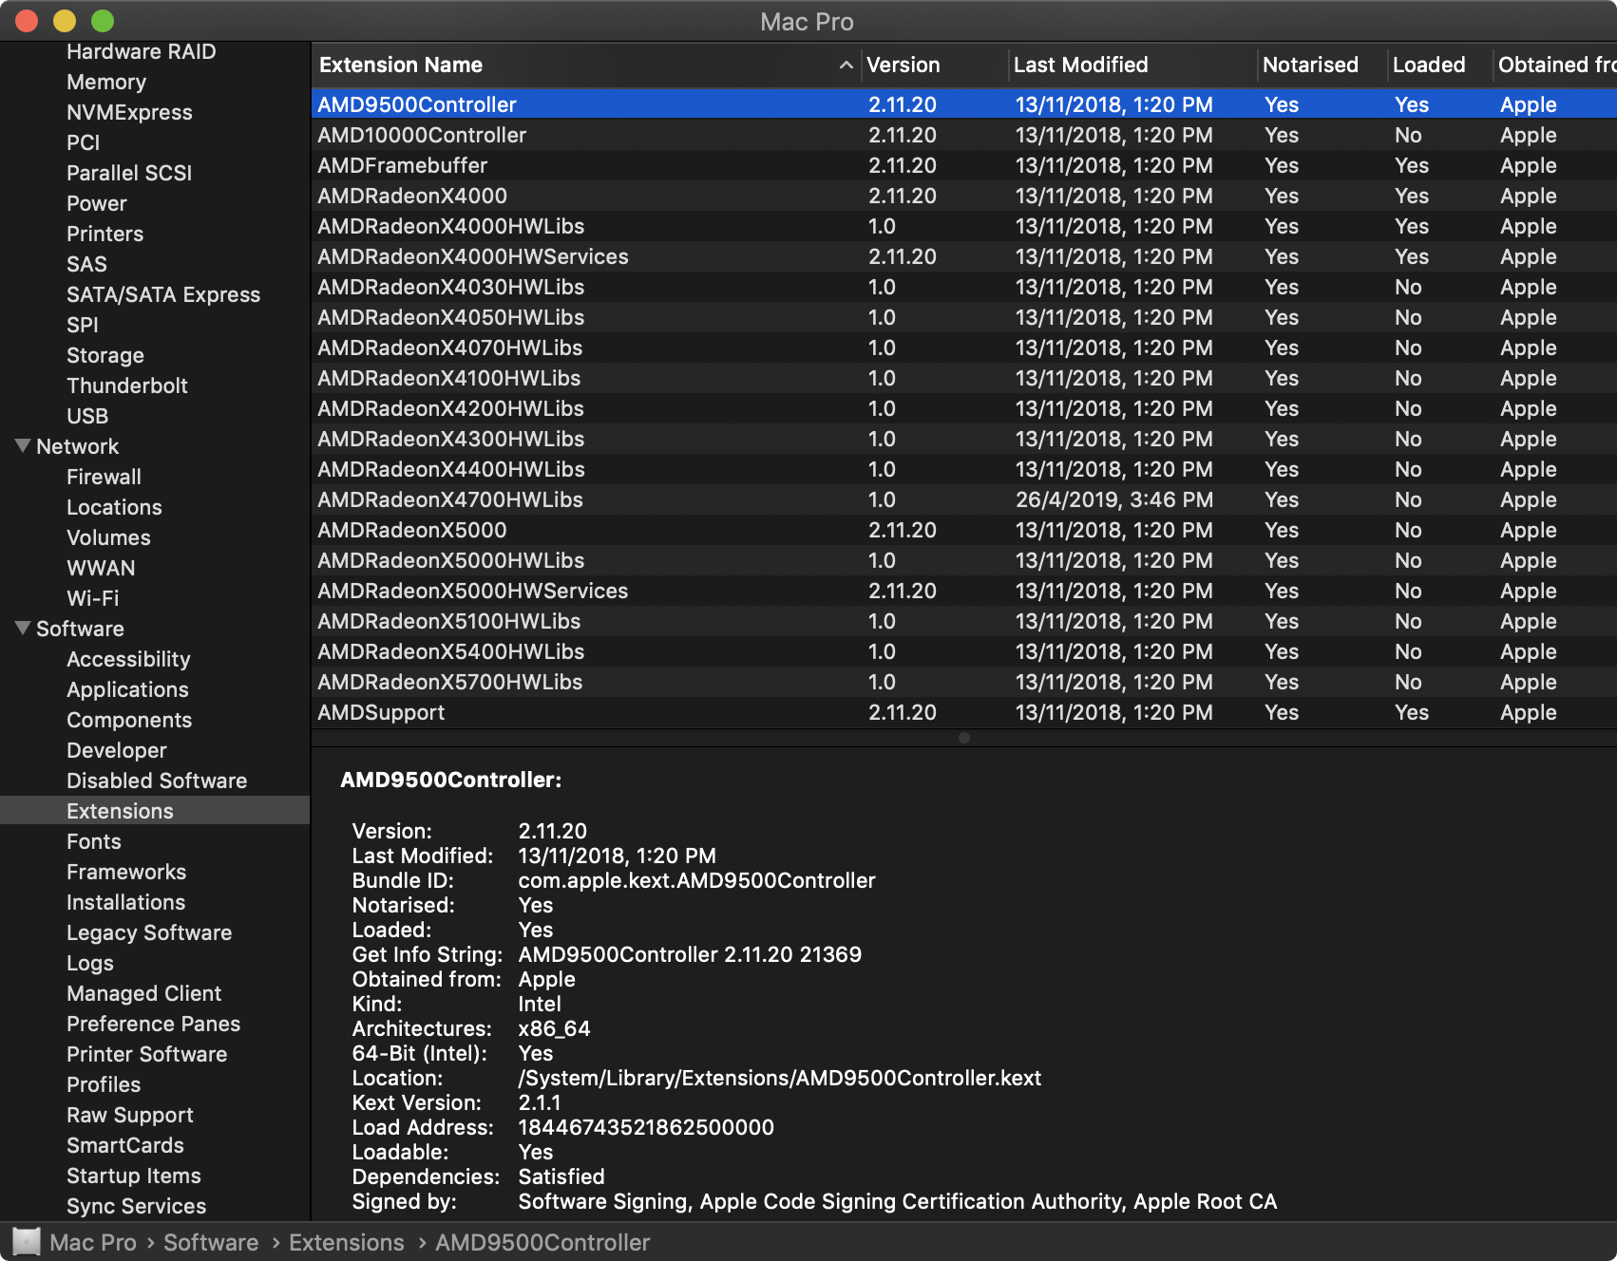Open Firewall under Network

pos(105,477)
